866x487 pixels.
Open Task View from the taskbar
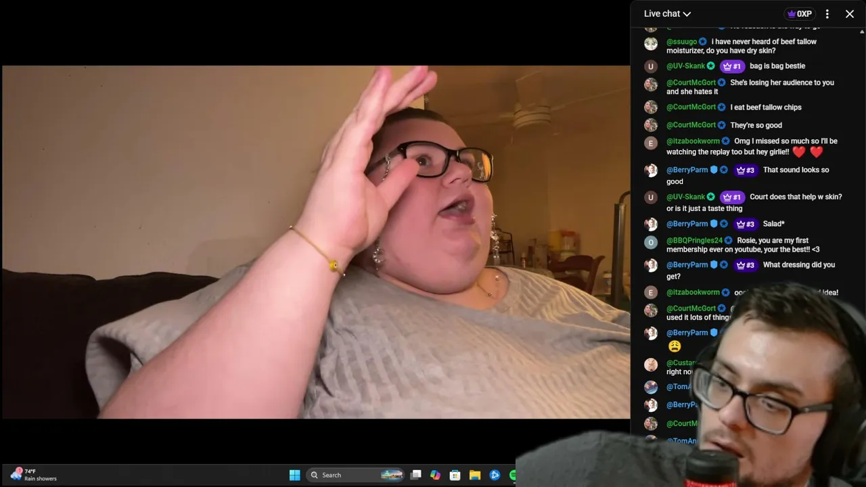coord(416,475)
